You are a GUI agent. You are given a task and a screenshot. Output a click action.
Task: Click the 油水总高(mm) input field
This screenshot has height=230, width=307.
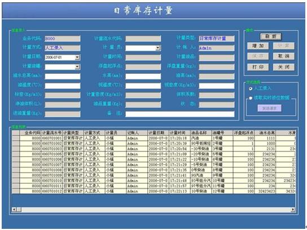(x=63, y=76)
